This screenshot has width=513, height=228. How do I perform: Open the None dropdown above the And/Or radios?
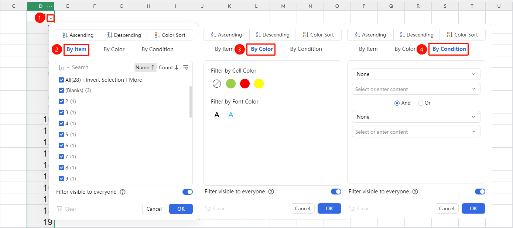(416, 74)
